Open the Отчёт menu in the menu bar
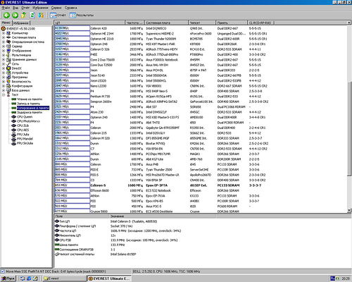Screen dimensions: 352x282 tap(25, 8)
